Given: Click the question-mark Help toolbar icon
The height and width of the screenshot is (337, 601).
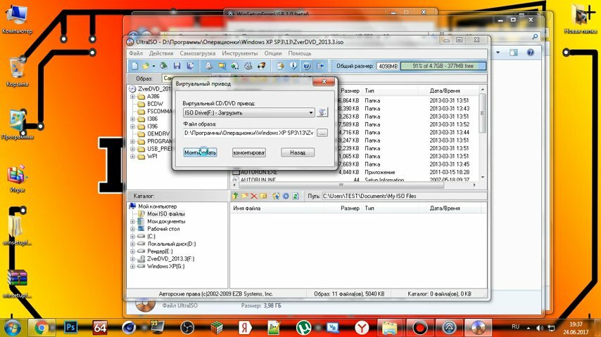Looking at the screenshot, I should click(x=307, y=66).
